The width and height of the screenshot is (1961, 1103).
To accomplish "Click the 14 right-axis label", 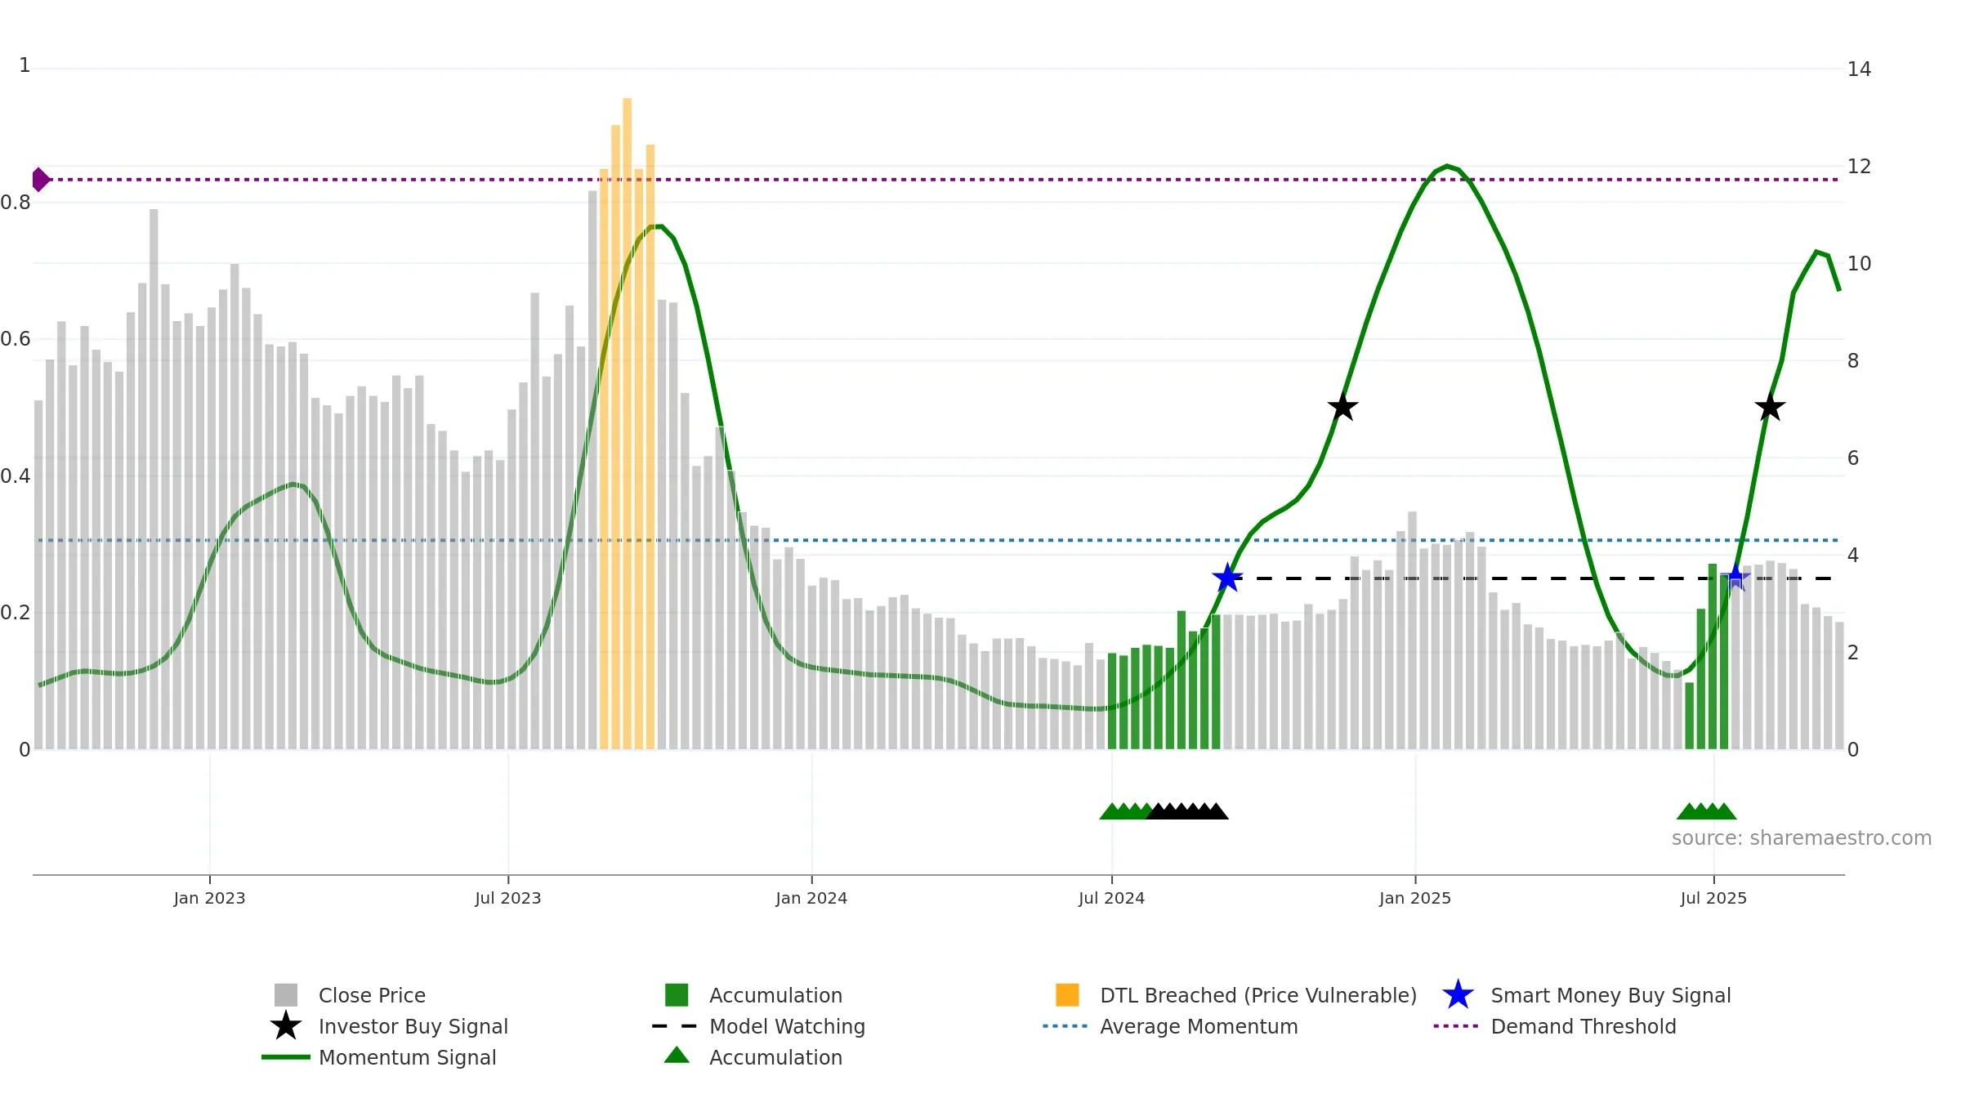I will coord(1859,69).
